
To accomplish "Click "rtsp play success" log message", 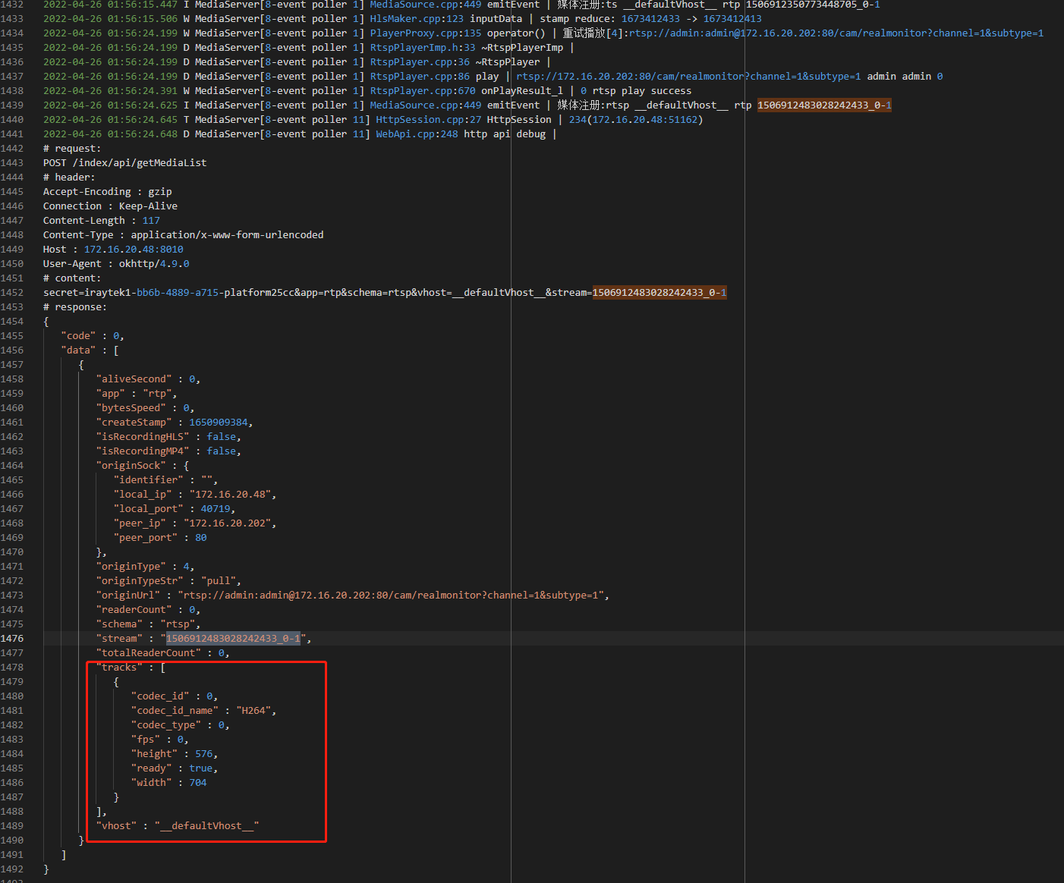I will coord(642,91).
